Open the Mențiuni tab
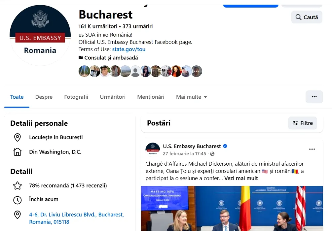 coord(151,97)
